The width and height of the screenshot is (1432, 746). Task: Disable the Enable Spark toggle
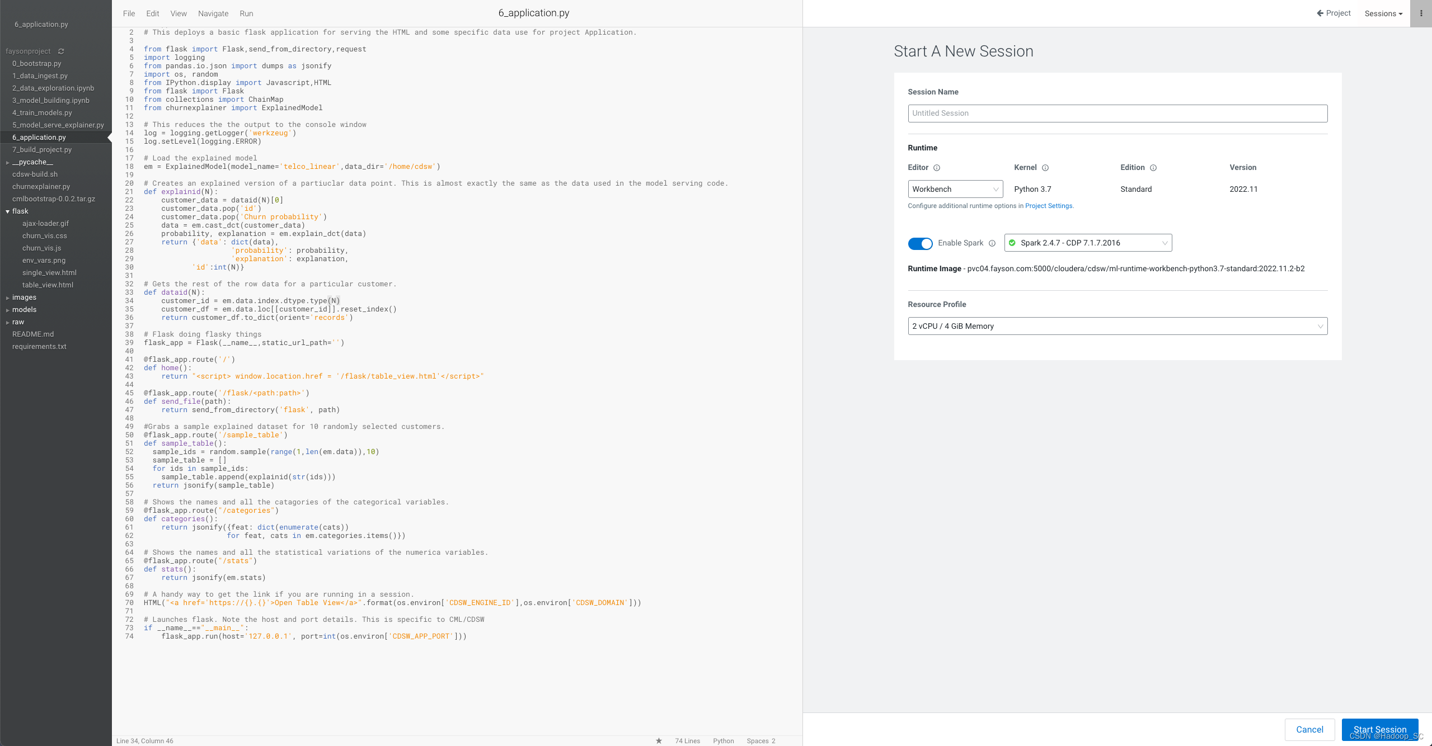click(920, 243)
